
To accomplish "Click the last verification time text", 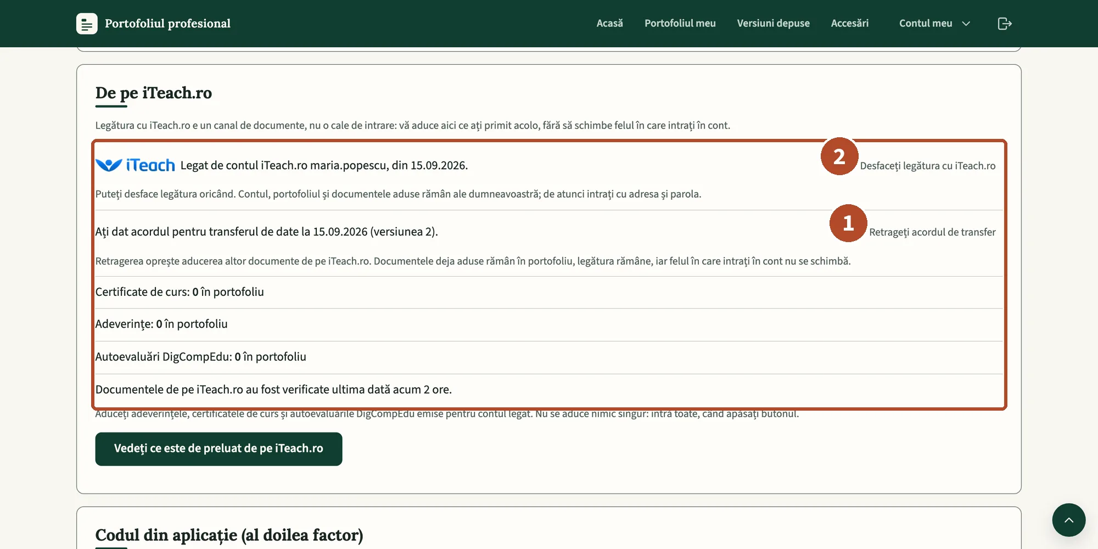I will pos(273,390).
